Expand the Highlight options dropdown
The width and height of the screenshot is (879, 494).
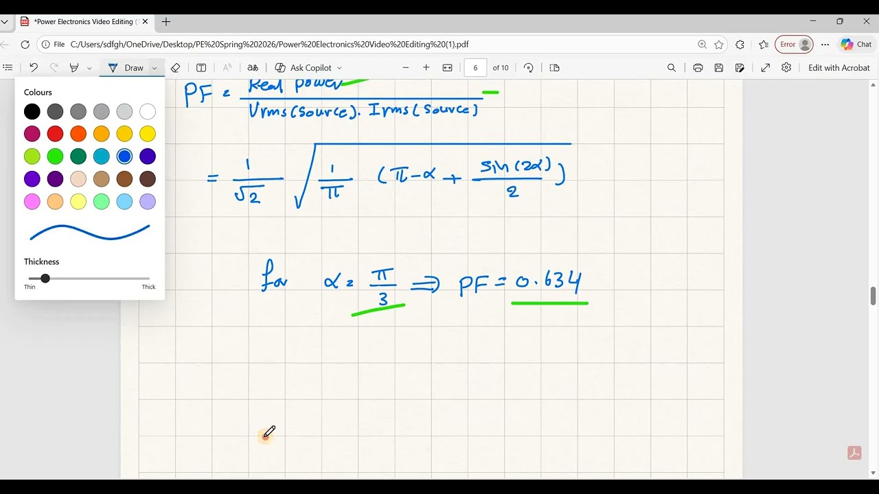point(89,68)
